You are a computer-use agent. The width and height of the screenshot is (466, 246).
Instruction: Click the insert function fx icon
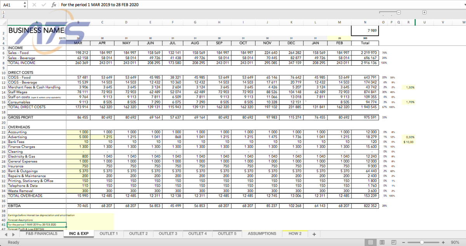[54, 5]
